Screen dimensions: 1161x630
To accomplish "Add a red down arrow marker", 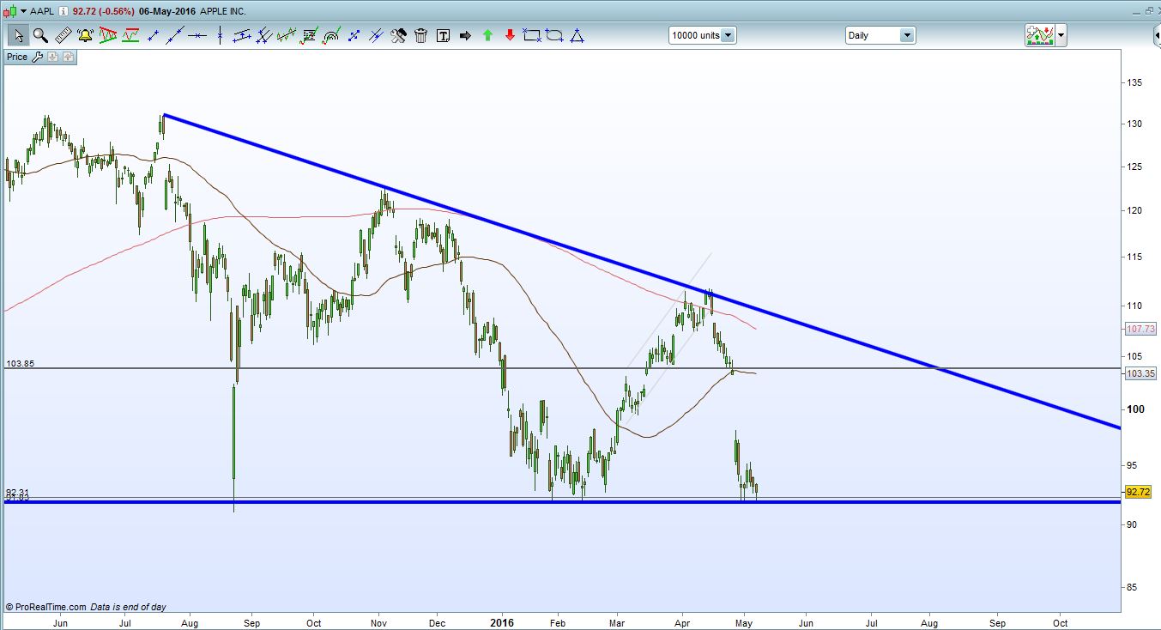I will tap(510, 36).
